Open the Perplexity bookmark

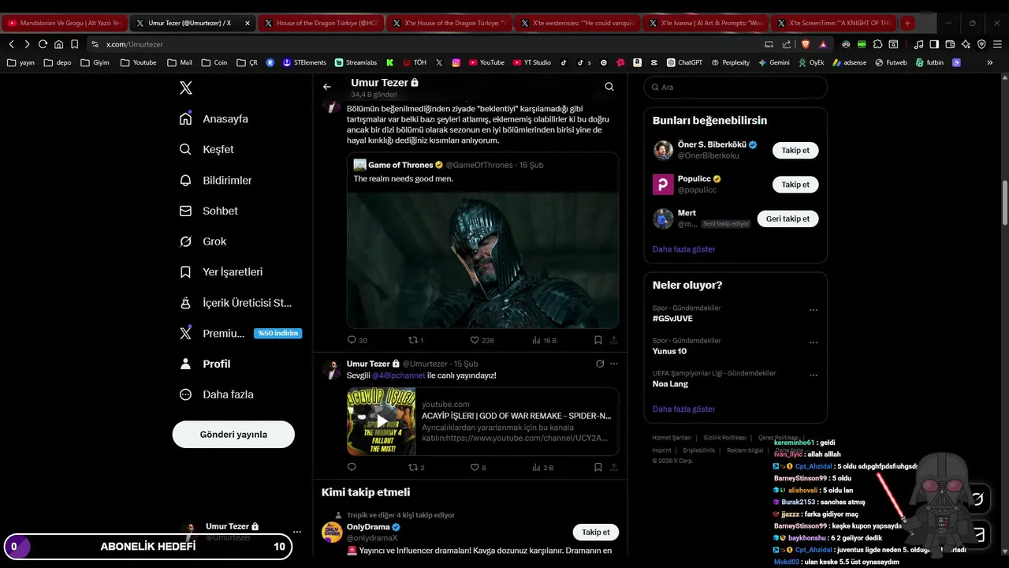pos(730,62)
